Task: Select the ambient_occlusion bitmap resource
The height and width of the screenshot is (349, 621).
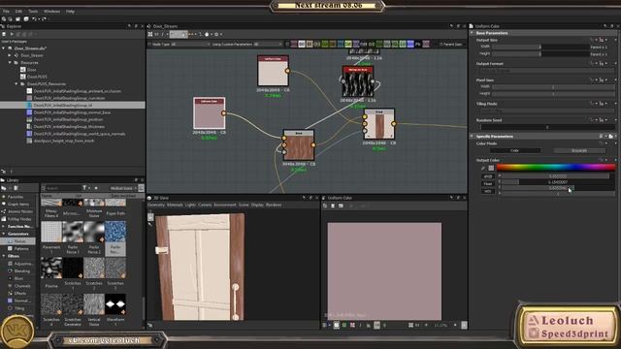Action: [77, 91]
